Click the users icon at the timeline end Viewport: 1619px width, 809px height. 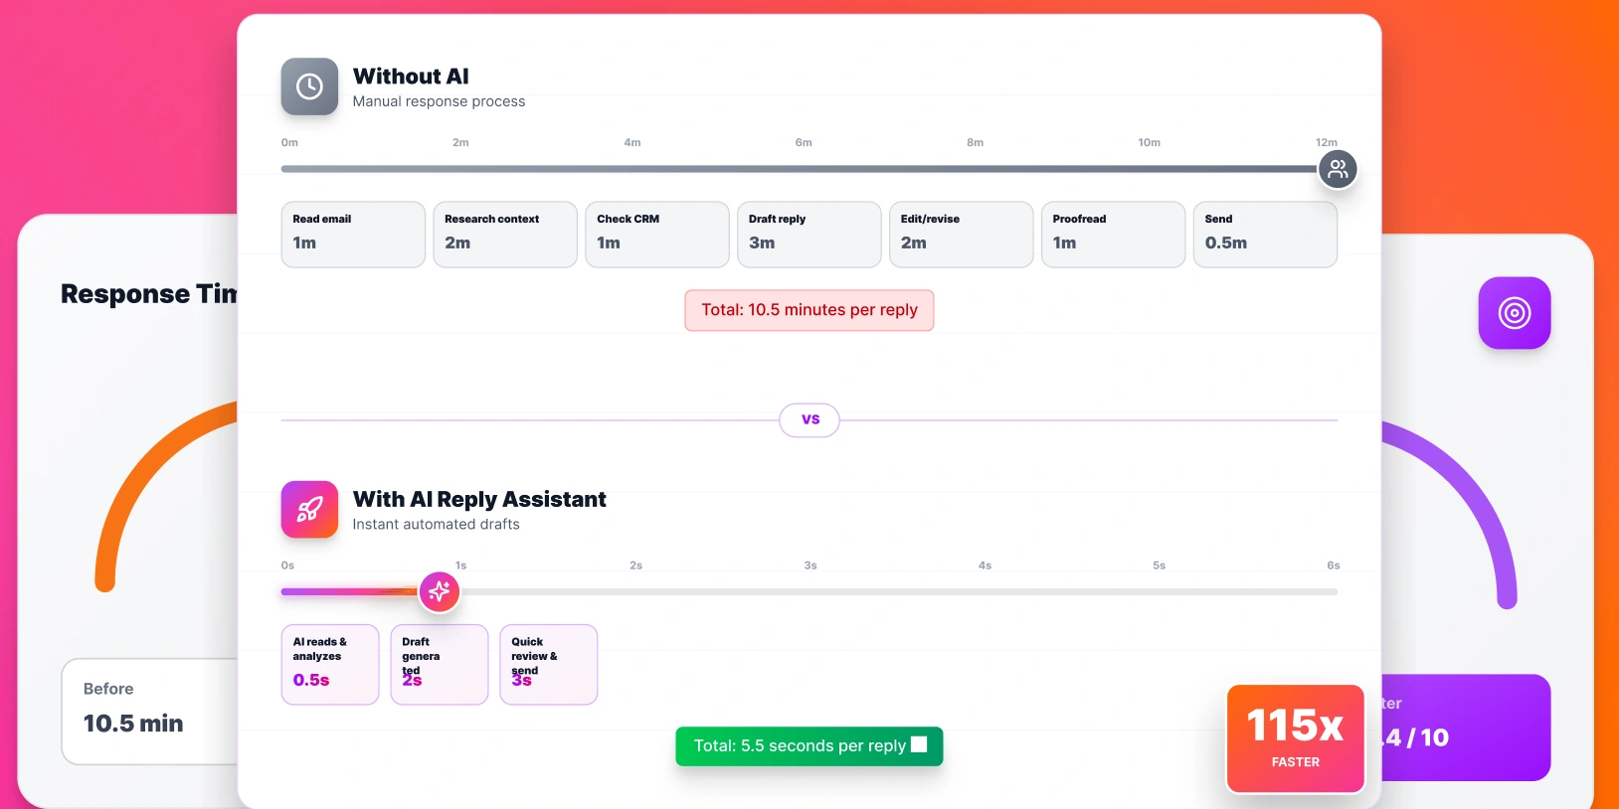click(x=1338, y=169)
